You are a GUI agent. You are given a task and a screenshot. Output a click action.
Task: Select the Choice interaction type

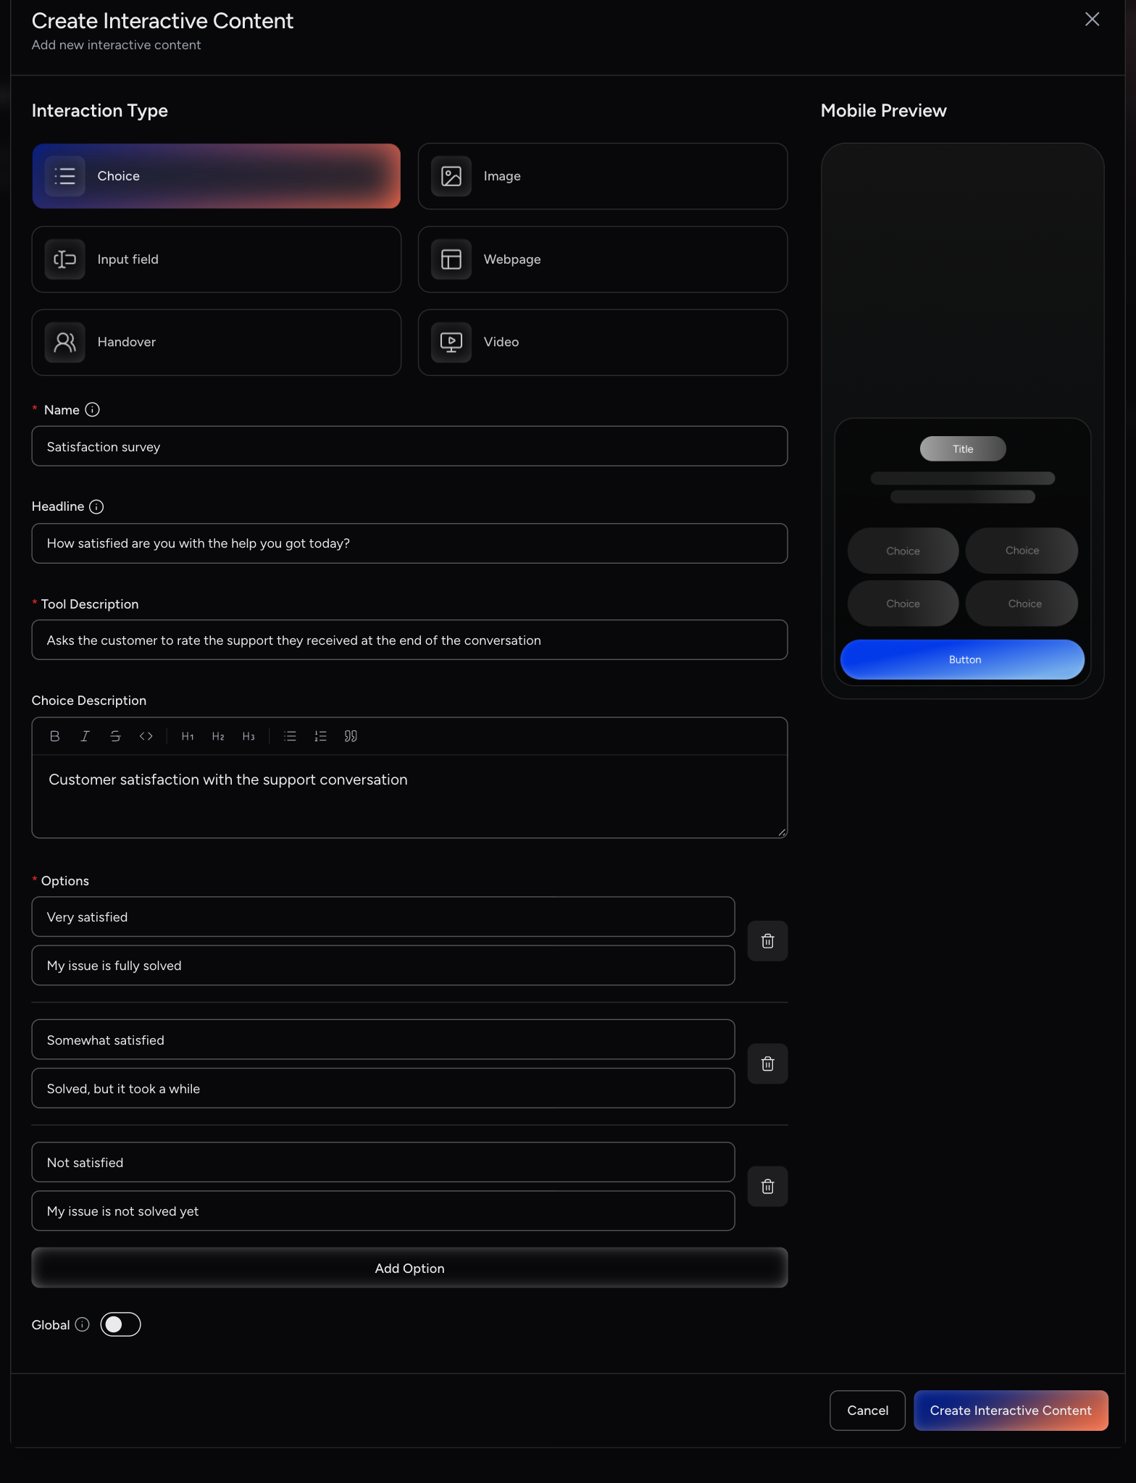point(216,176)
